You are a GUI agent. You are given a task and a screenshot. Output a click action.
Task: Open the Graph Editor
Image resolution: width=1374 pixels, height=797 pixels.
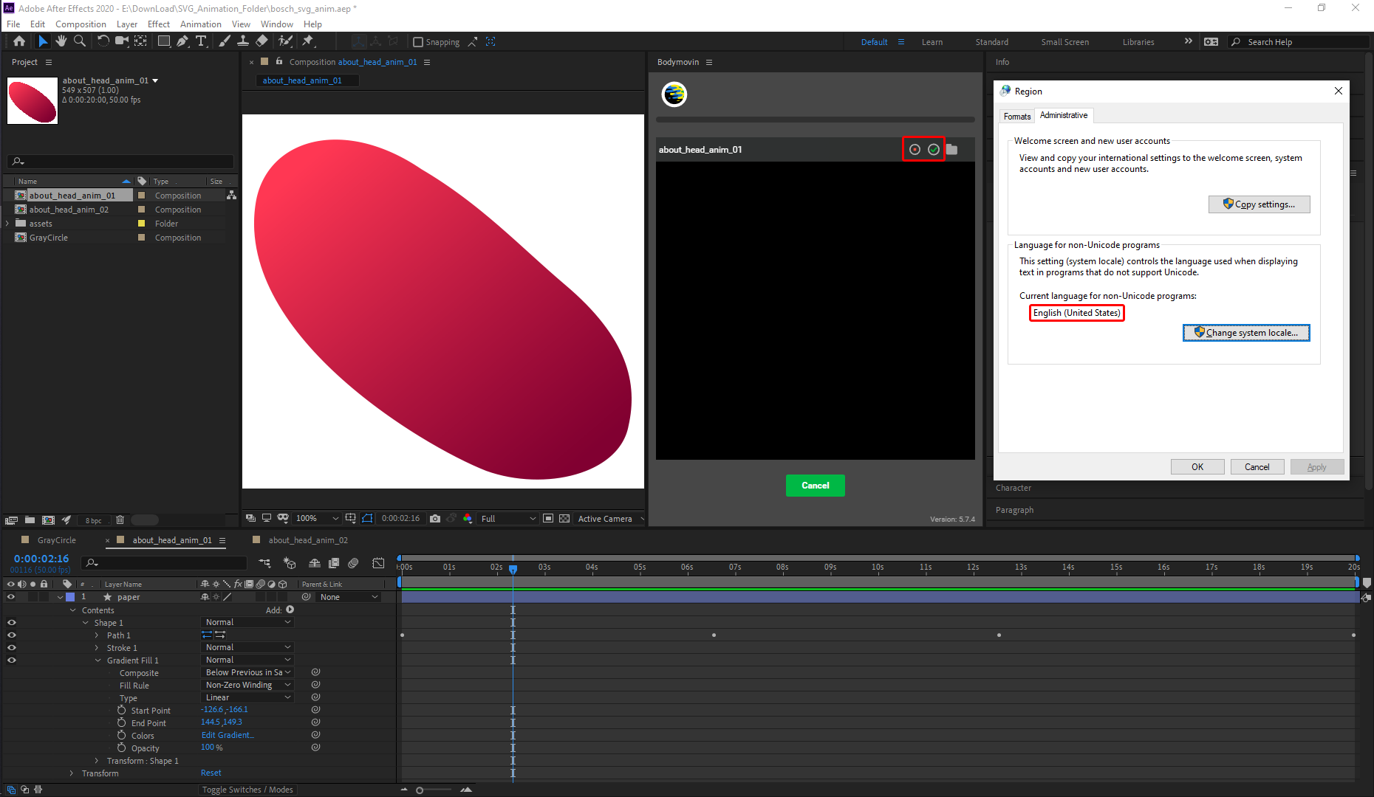[378, 562]
